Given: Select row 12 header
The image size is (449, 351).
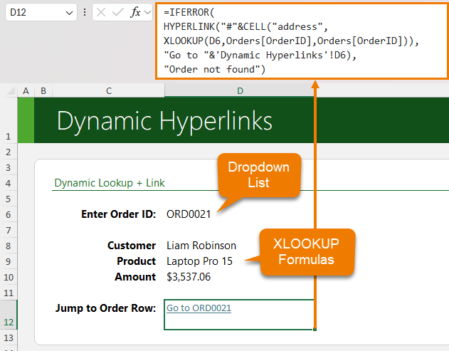Looking at the screenshot, I should [9, 315].
